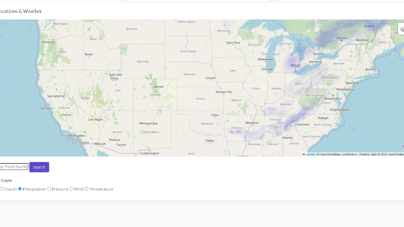Viewport: 404px width, 227px height.
Task: Click the Salt Lake City label
Action: [x=116, y=76]
